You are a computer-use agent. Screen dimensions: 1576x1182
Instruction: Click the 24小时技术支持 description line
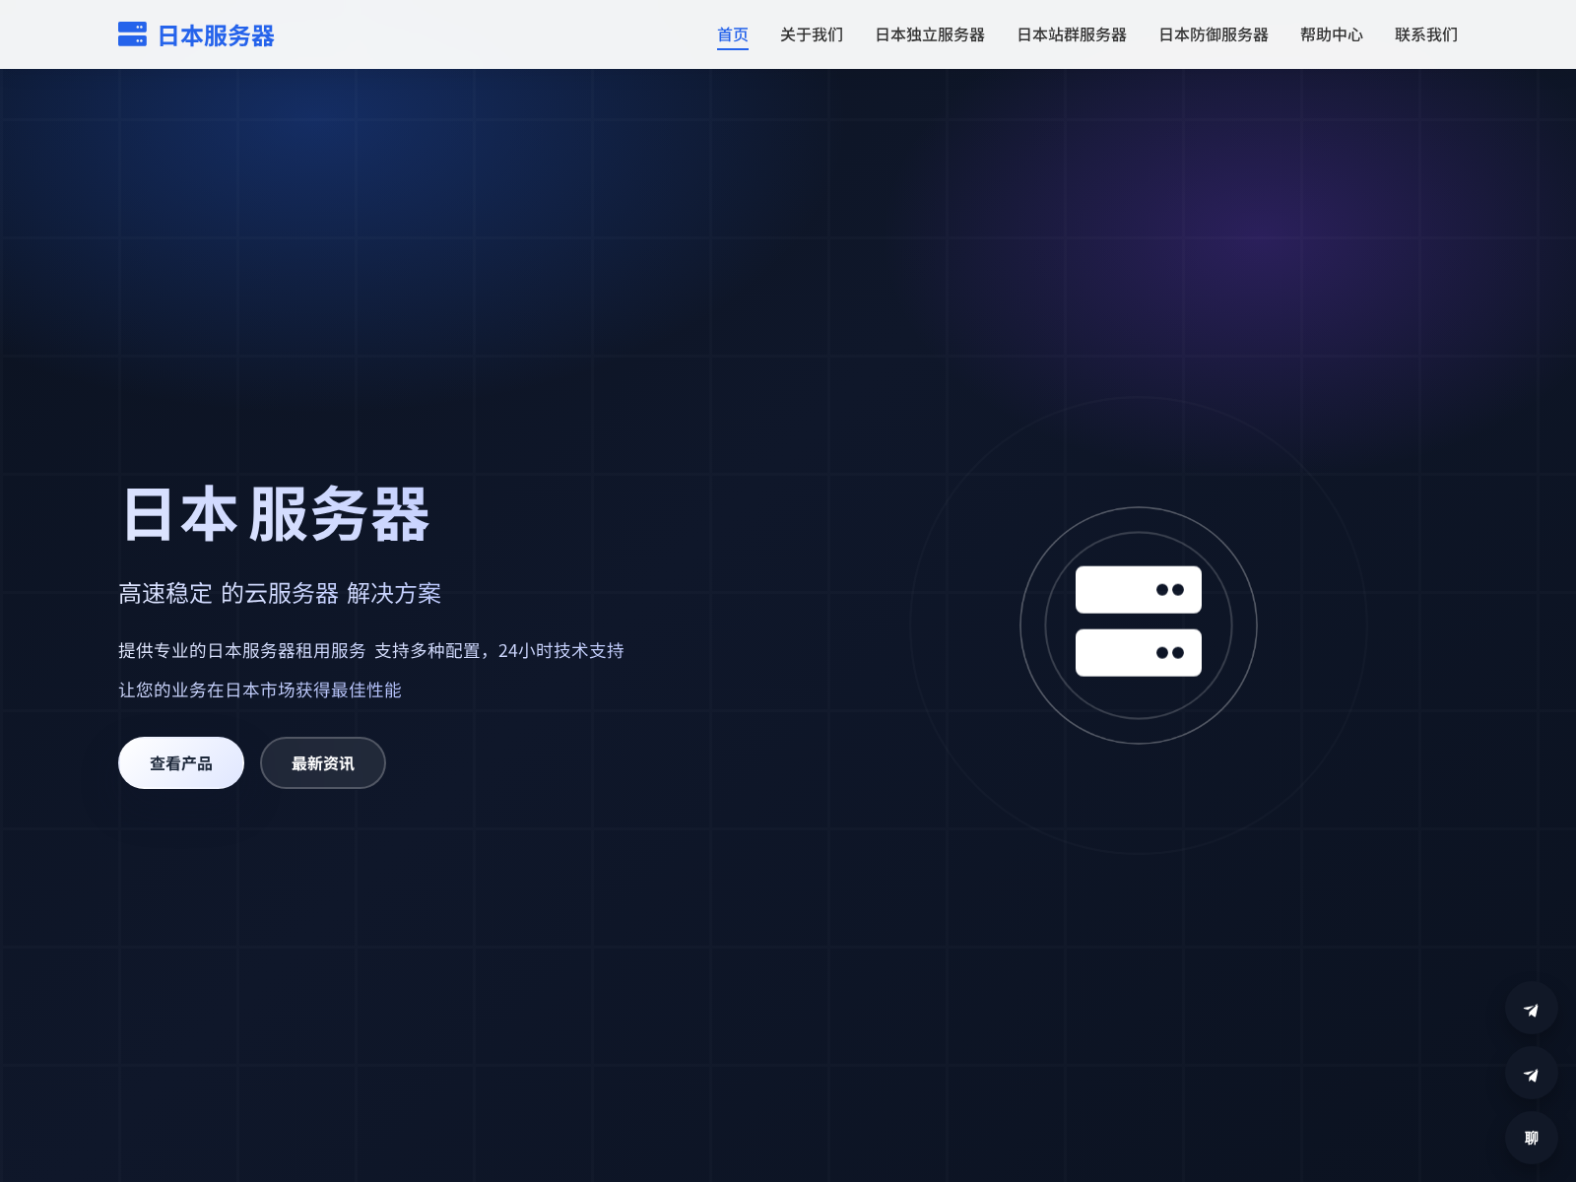(370, 650)
